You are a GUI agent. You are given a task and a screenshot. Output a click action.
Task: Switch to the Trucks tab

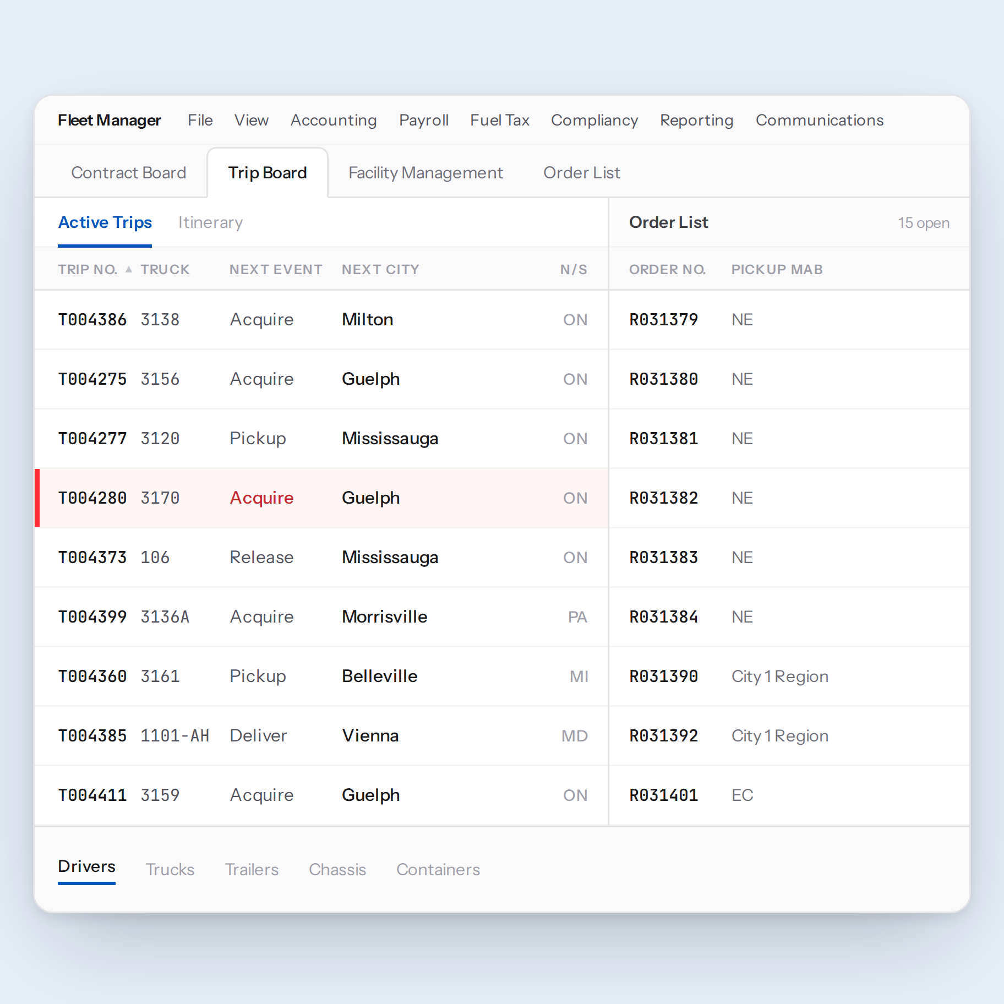170,870
